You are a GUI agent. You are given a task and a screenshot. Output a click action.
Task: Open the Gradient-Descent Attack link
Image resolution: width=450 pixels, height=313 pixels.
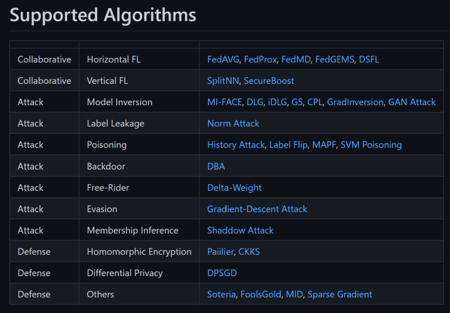(x=257, y=209)
